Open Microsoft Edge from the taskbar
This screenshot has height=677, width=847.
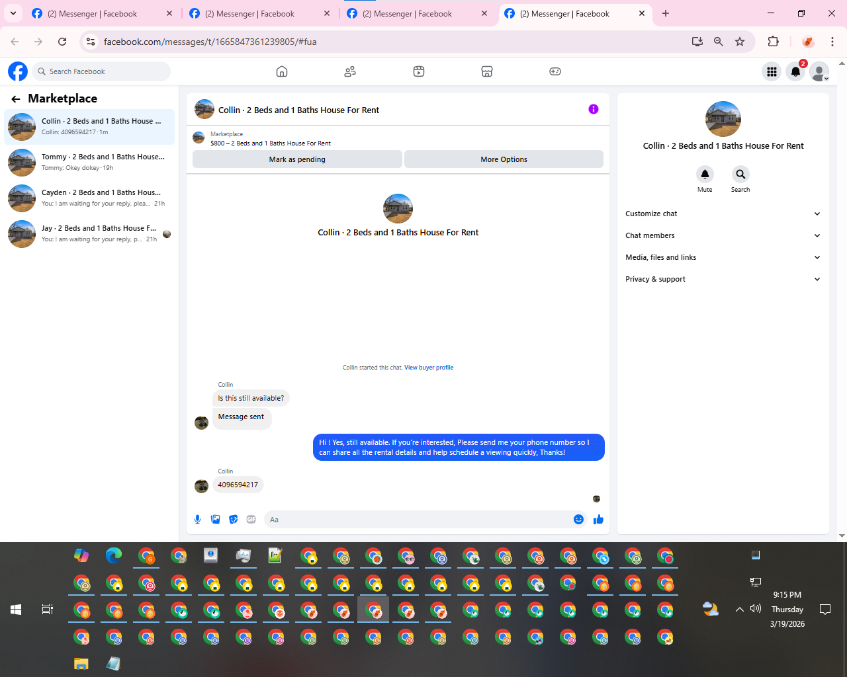(x=114, y=555)
